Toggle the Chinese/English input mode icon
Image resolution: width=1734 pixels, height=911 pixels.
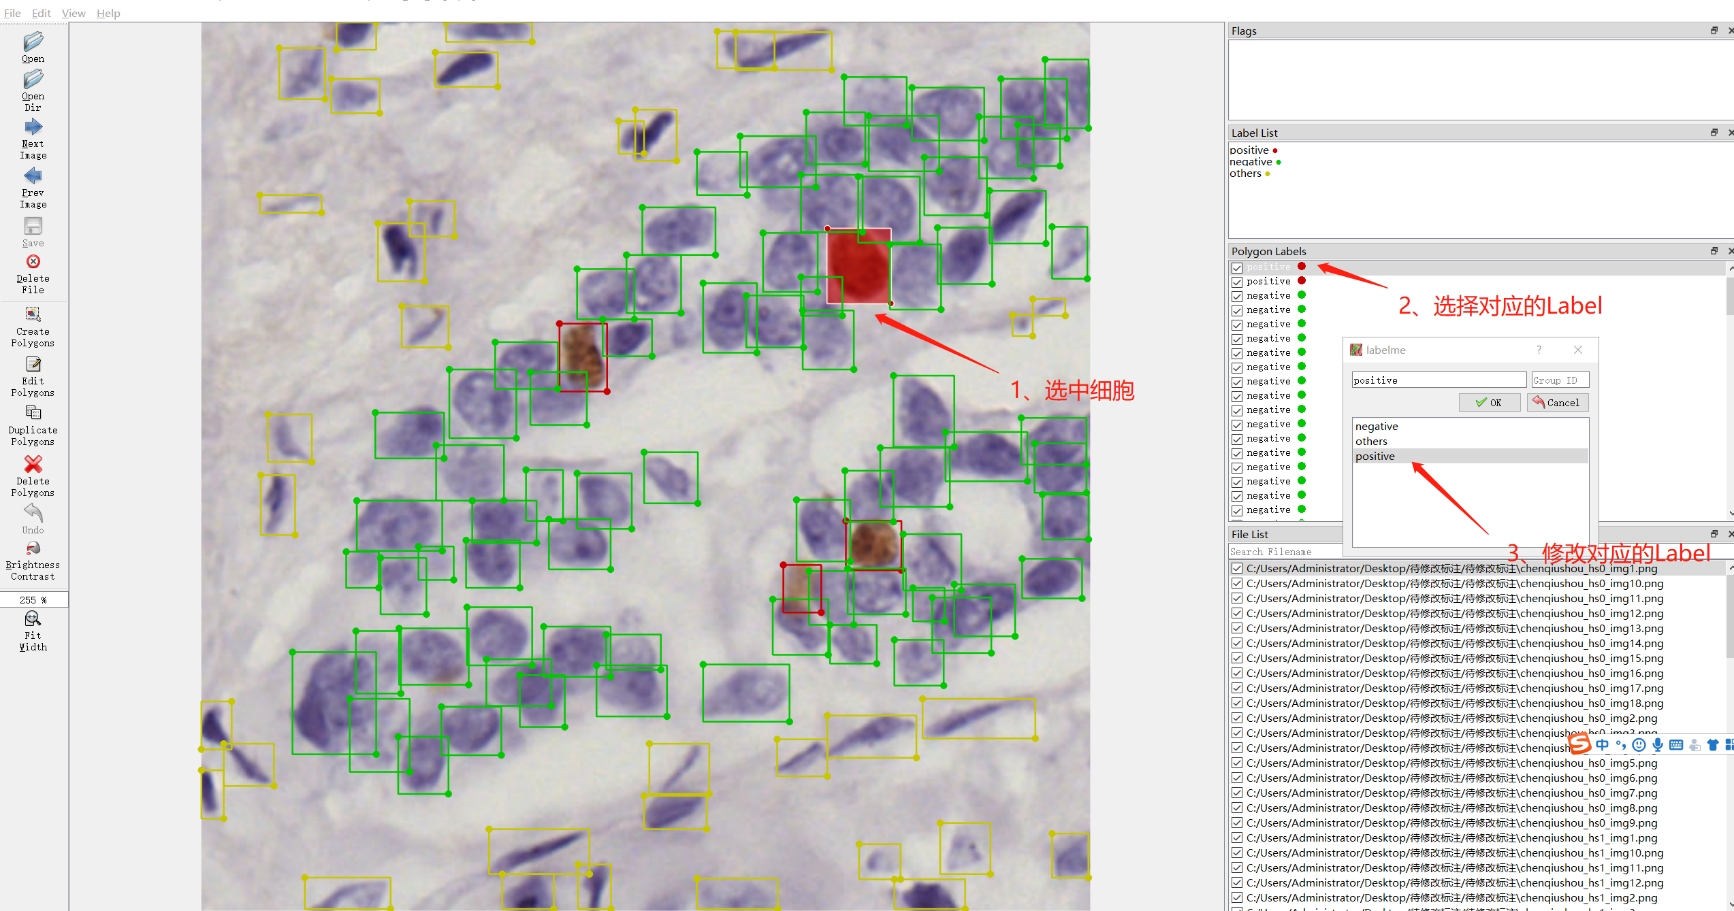[1602, 744]
